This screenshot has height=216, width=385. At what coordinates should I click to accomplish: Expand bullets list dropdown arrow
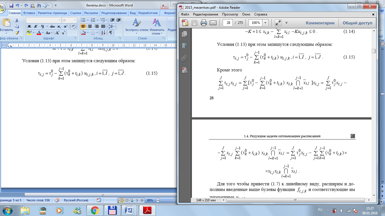coord(88,20)
